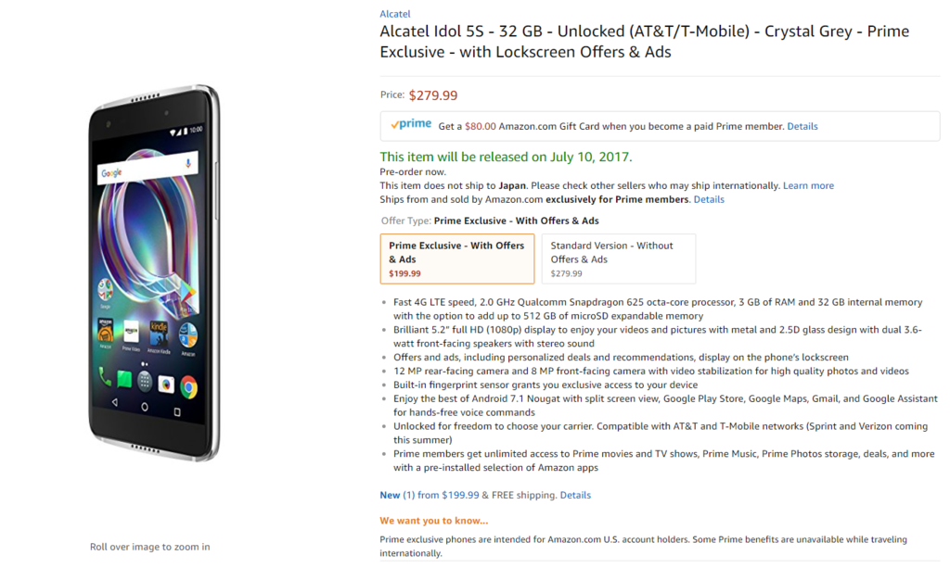Click the Prime logo in gift card box
This screenshot has width=950, height=568.
410,125
